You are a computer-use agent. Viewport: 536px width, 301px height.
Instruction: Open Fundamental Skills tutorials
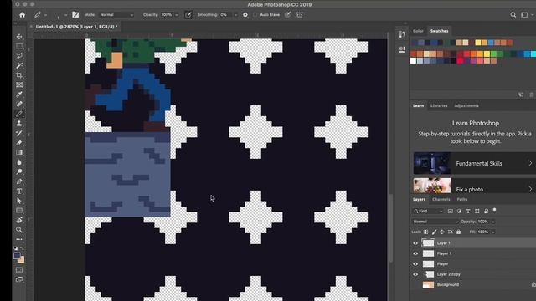474,163
